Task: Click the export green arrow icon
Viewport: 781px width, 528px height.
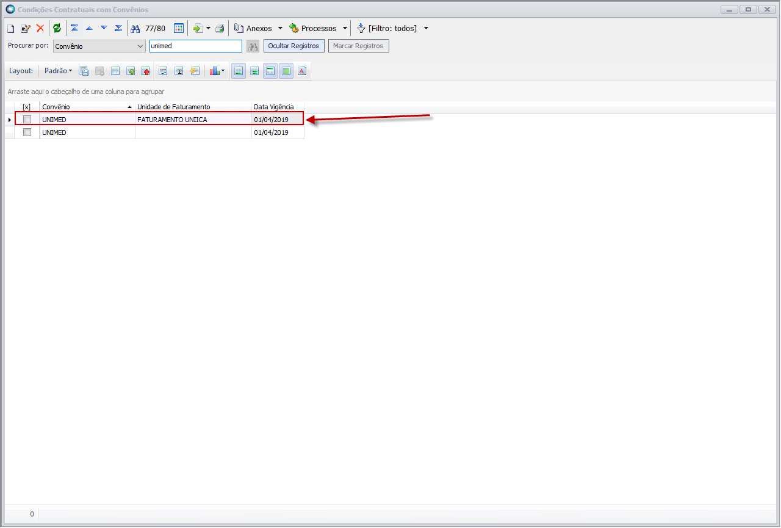Action: [198, 28]
